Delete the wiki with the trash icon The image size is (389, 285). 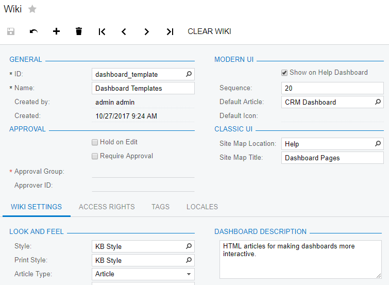coord(79,31)
